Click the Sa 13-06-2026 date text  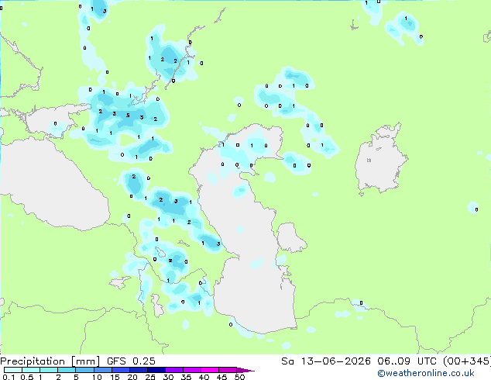pyautogui.click(x=326, y=361)
